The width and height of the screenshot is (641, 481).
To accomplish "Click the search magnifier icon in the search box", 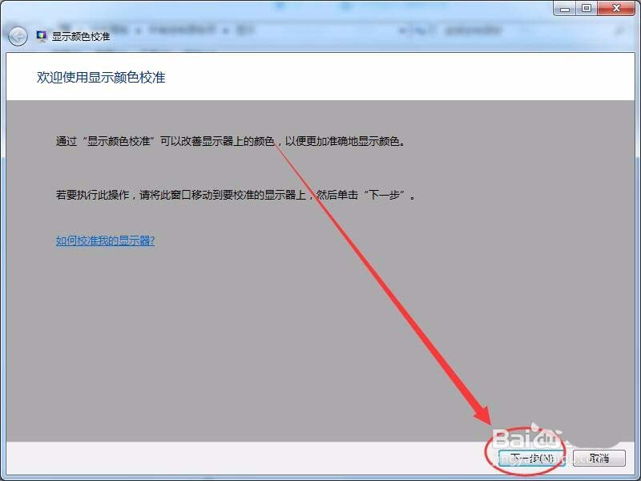I will (x=619, y=30).
